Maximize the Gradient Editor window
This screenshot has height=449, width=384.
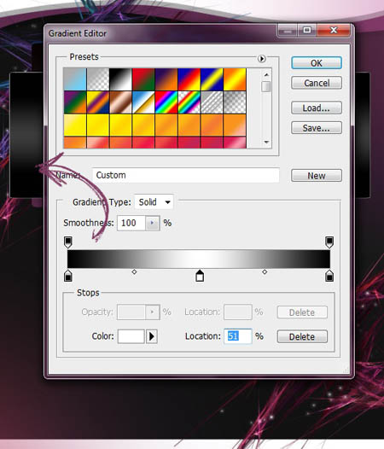pyautogui.click(x=307, y=30)
